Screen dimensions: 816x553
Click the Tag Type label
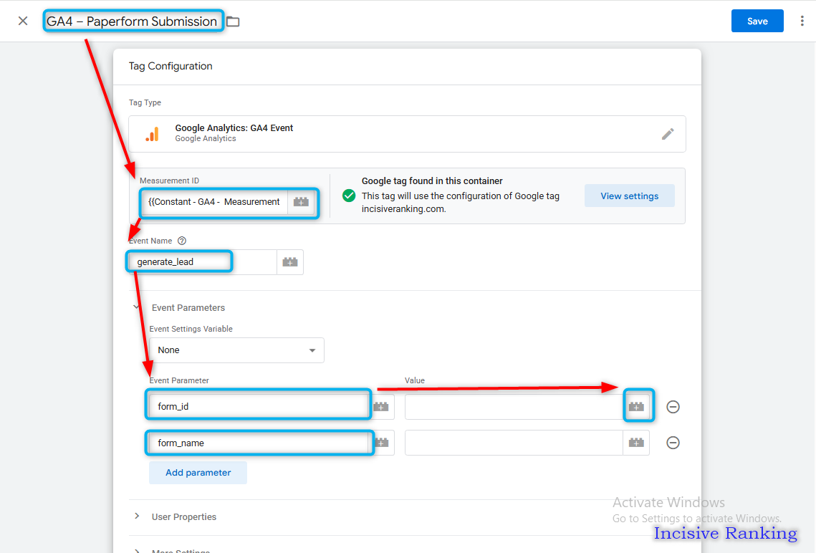(145, 102)
